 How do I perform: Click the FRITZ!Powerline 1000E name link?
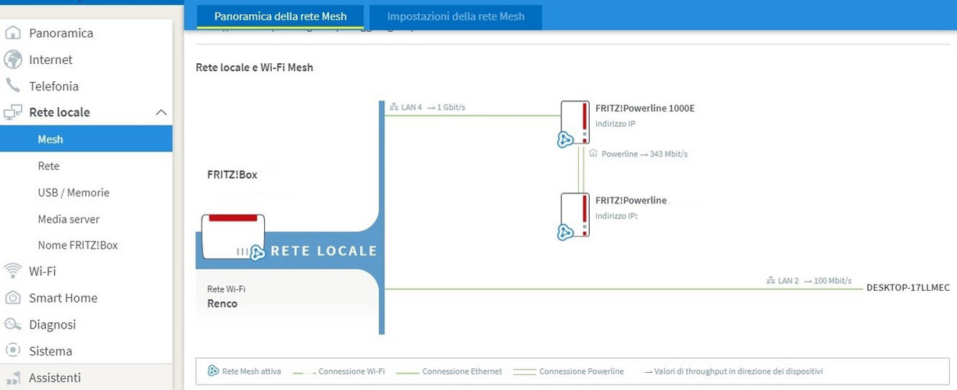tap(645, 108)
